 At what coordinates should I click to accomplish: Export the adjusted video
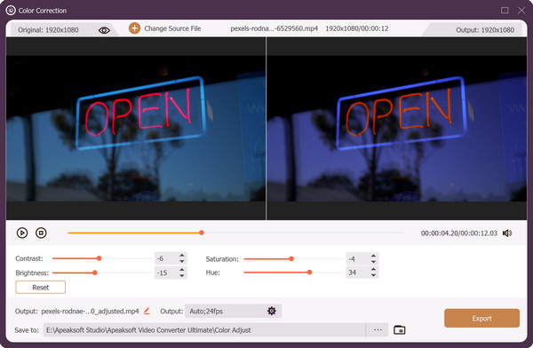click(481, 319)
